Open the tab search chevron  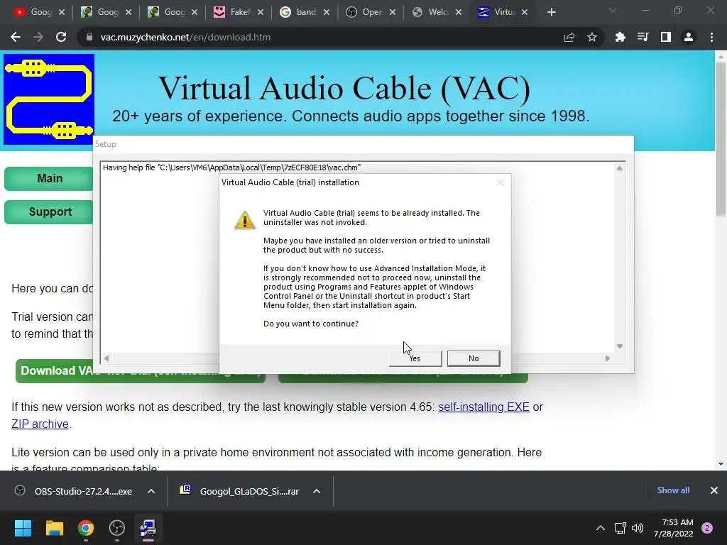point(613,10)
